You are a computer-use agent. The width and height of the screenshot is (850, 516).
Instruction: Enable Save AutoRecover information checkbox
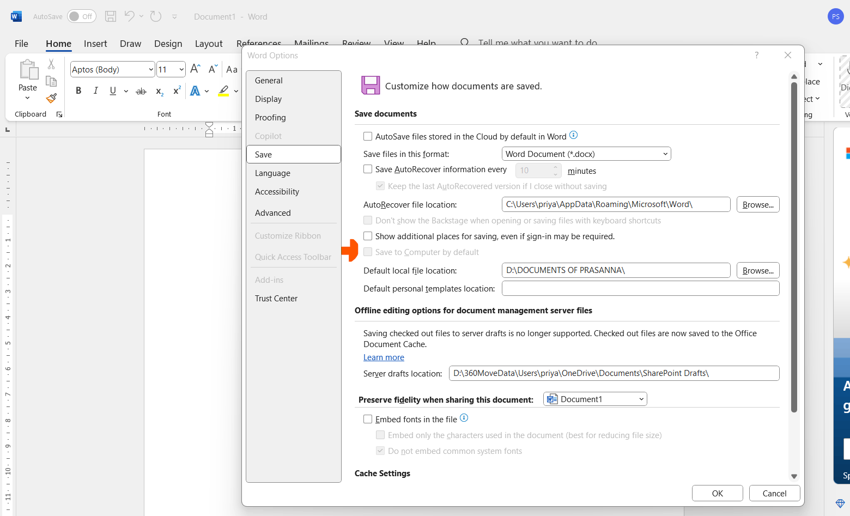368,169
